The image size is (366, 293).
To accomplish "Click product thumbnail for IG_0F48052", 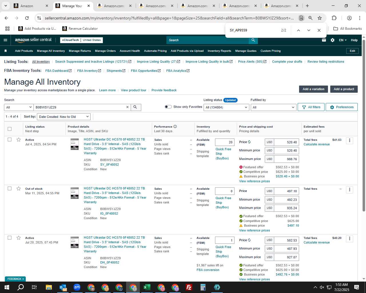I will point(75,193).
